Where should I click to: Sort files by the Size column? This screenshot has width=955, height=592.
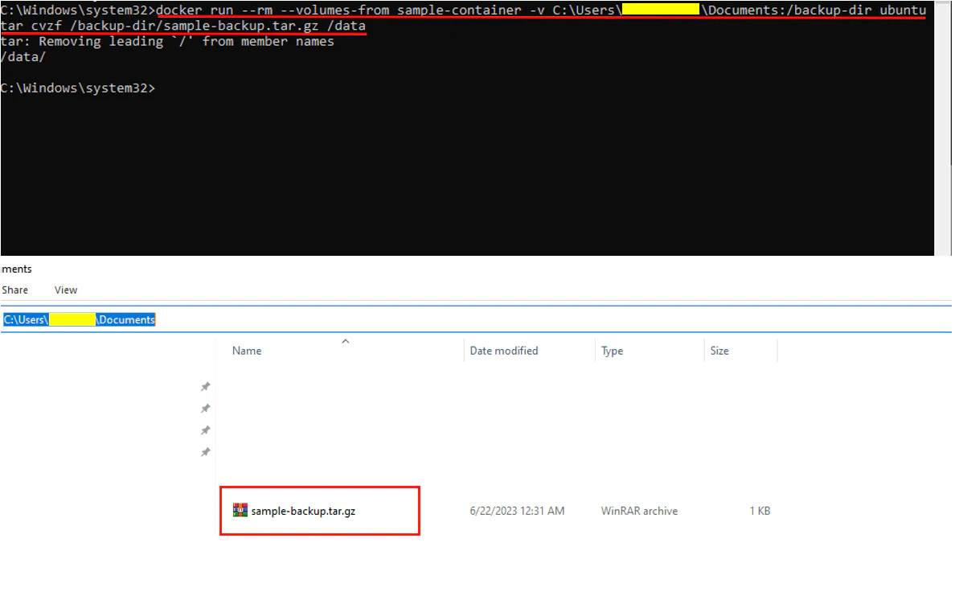[x=719, y=351]
